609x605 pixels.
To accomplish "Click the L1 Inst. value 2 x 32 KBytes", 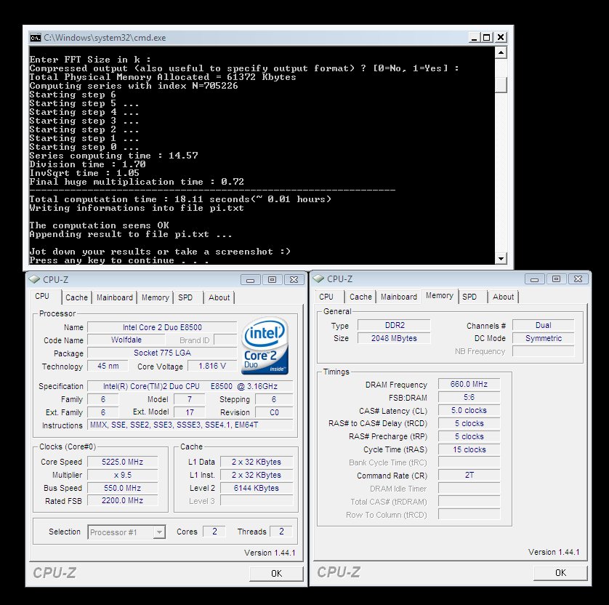I will [257, 476].
